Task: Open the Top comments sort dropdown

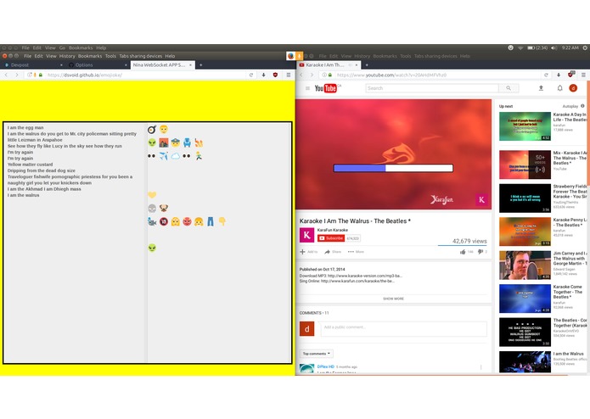Action: pyautogui.click(x=317, y=354)
